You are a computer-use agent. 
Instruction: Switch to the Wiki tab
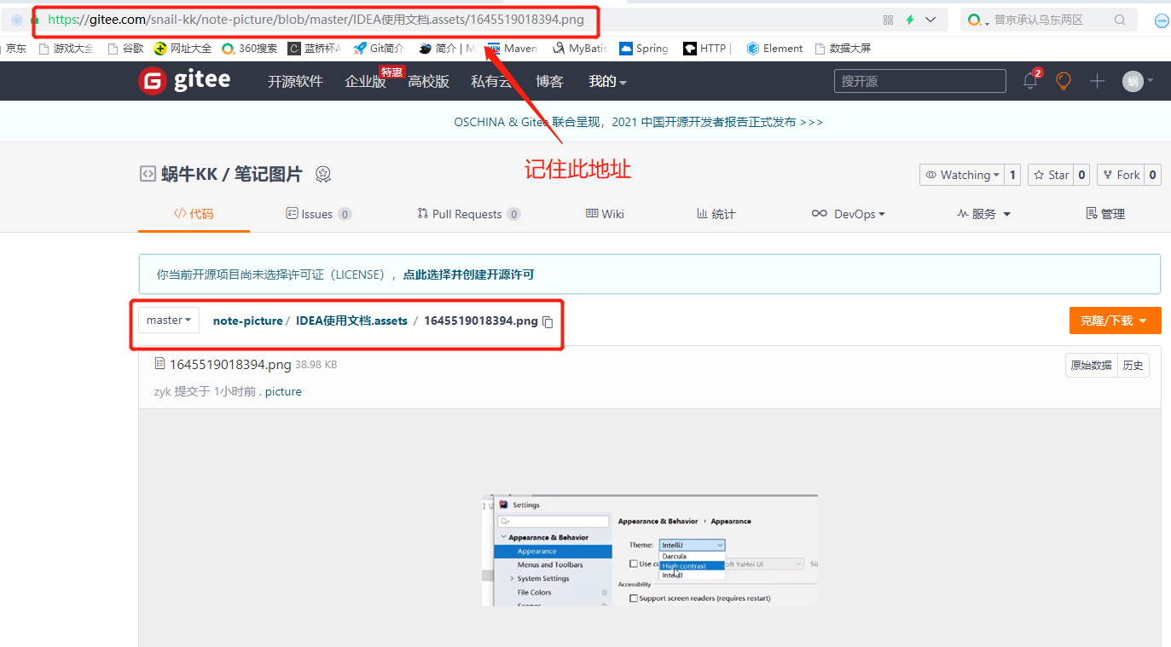(605, 214)
